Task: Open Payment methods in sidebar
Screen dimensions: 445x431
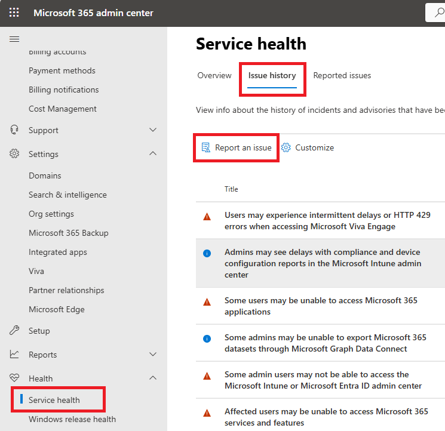Action: 62,70
